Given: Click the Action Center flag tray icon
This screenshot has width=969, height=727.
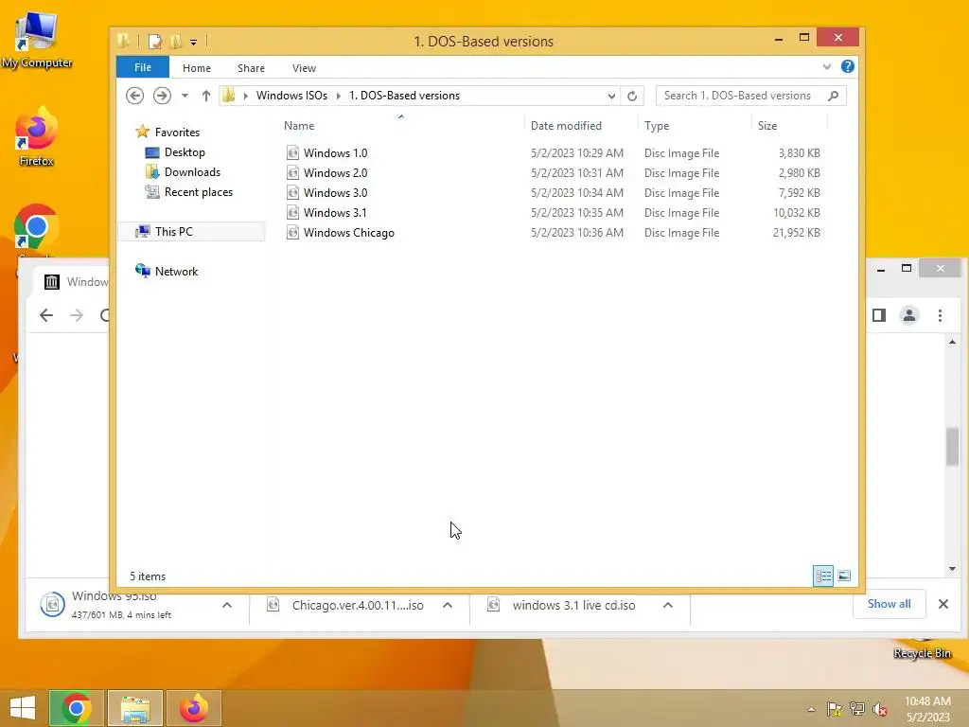Looking at the screenshot, I should pos(834,709).
